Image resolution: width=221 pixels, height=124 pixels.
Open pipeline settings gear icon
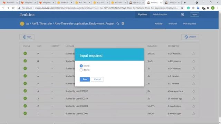tap(123, 24)
